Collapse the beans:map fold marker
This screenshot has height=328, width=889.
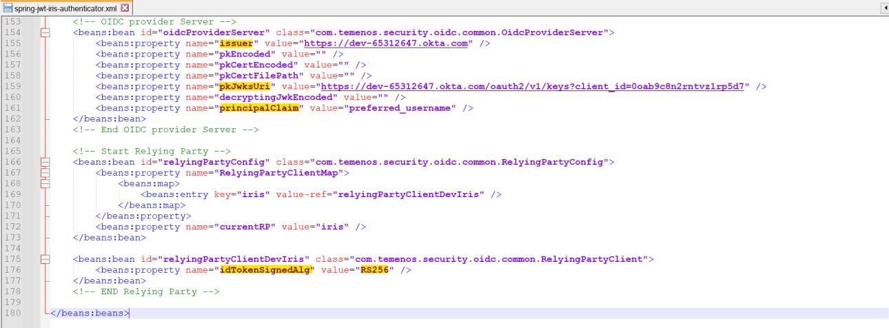coord(45,184)
